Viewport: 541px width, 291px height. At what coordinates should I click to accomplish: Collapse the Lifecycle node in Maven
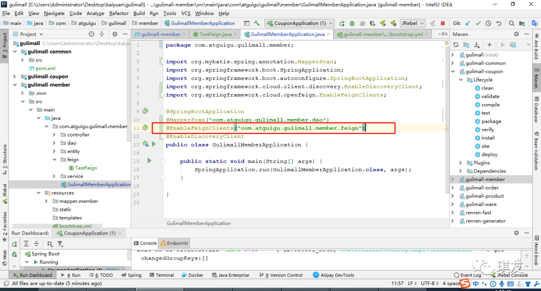tap(461, 79)
